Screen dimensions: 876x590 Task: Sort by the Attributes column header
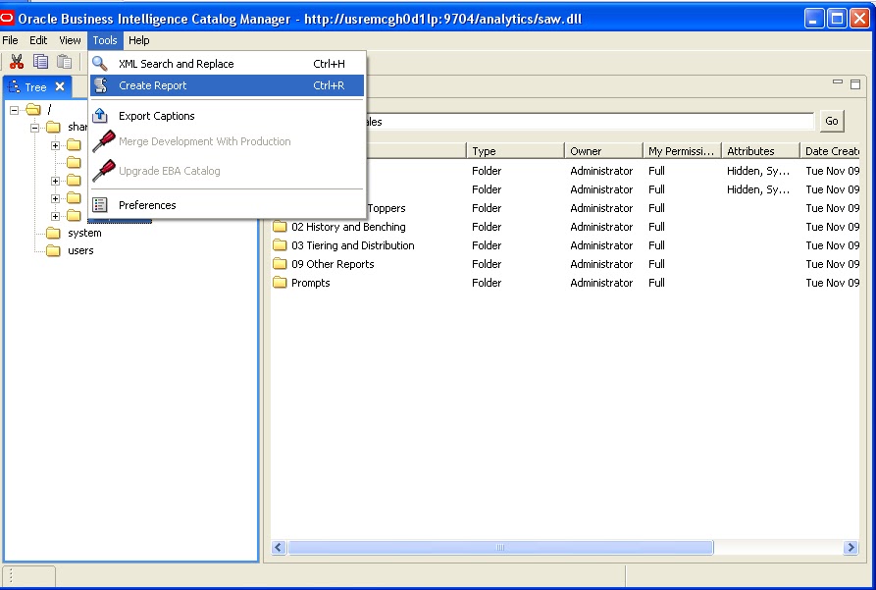(x=760, y=151)
